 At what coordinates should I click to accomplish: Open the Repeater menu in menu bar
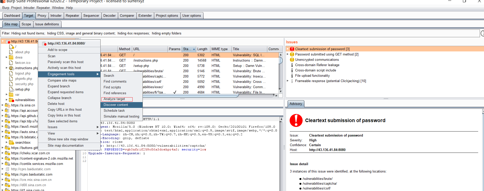click(x=43, y=8)
